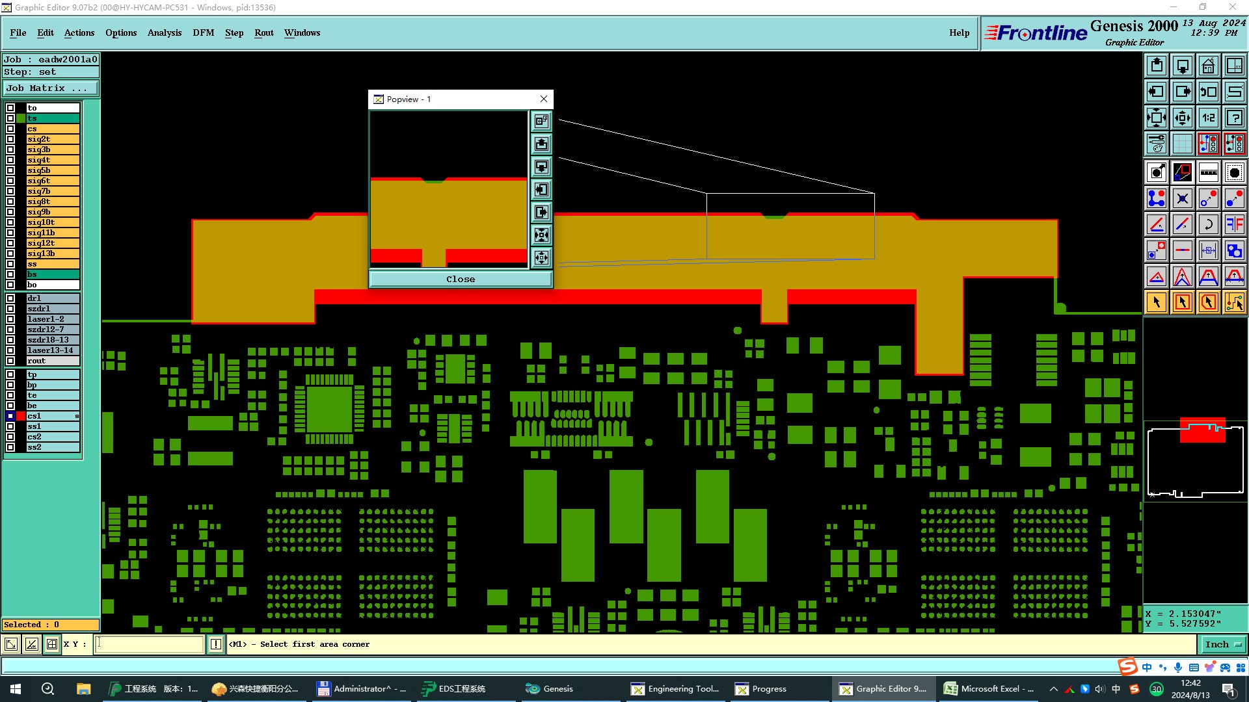1249x702 pixels.
Task: Click the net-select arrow tool icon
Action: (1234, 302)
